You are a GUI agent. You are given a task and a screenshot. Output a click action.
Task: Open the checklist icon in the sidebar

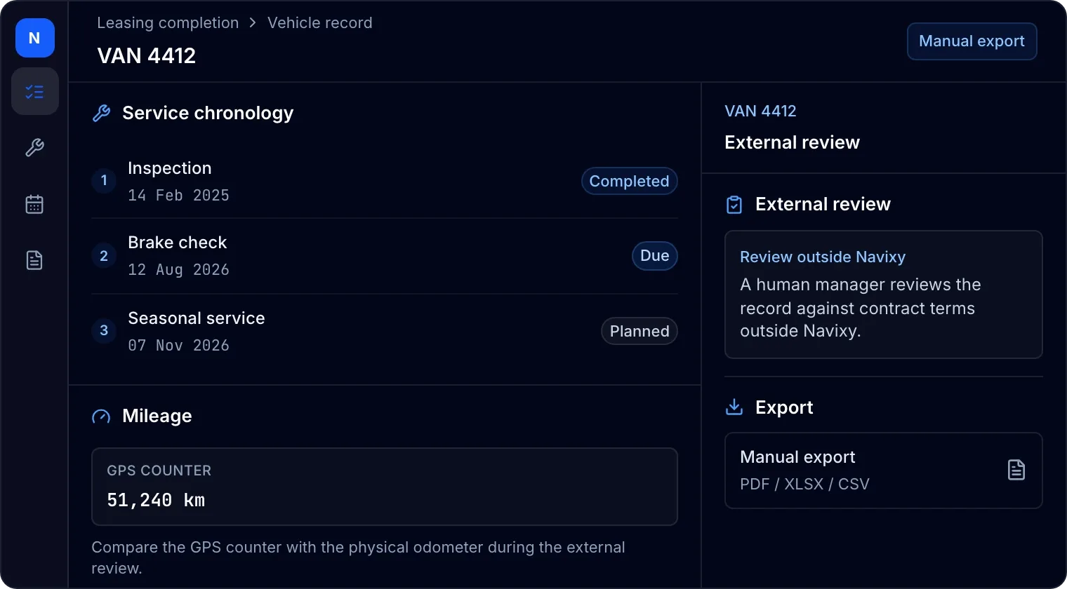(34, 91)
